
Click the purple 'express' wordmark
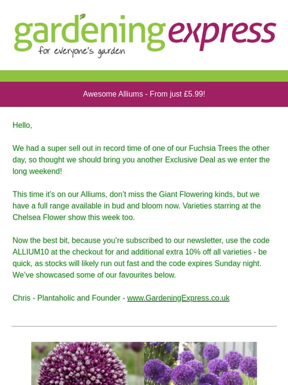(x=222, y=35)
